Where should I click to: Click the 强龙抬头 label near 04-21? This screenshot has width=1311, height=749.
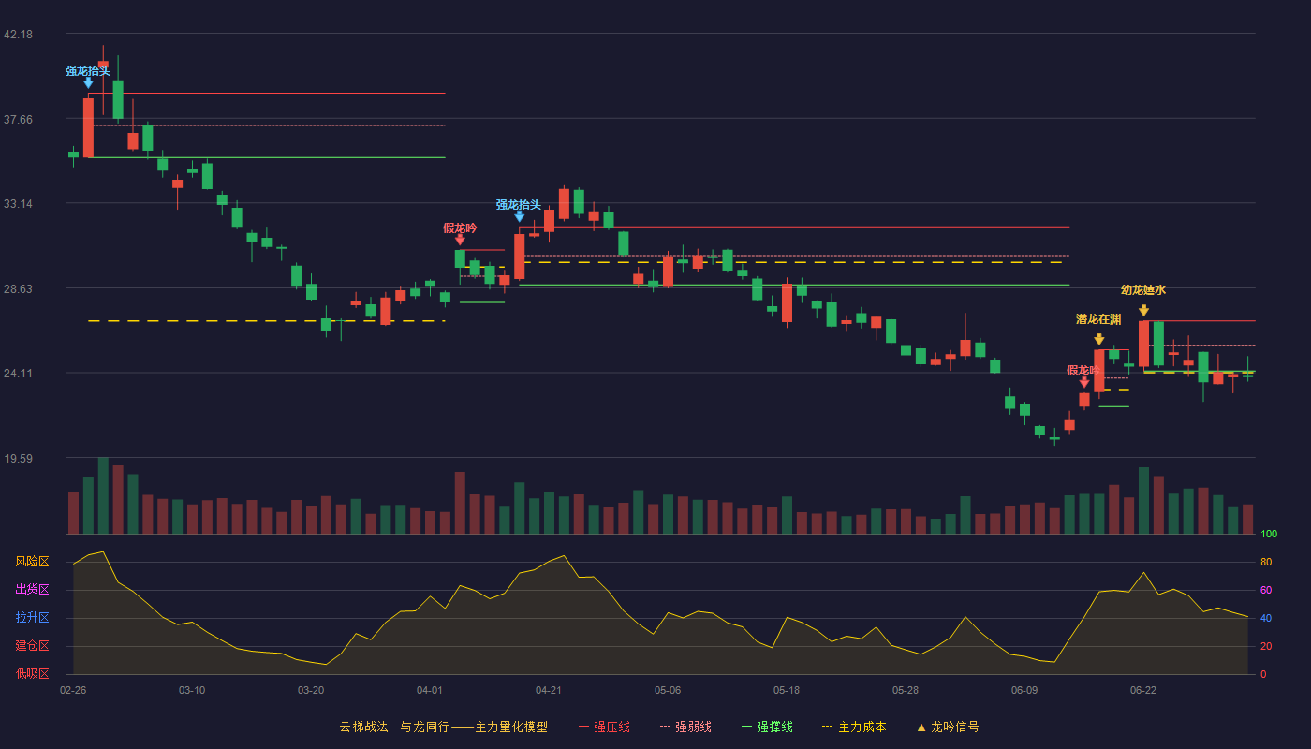point(519,205)
